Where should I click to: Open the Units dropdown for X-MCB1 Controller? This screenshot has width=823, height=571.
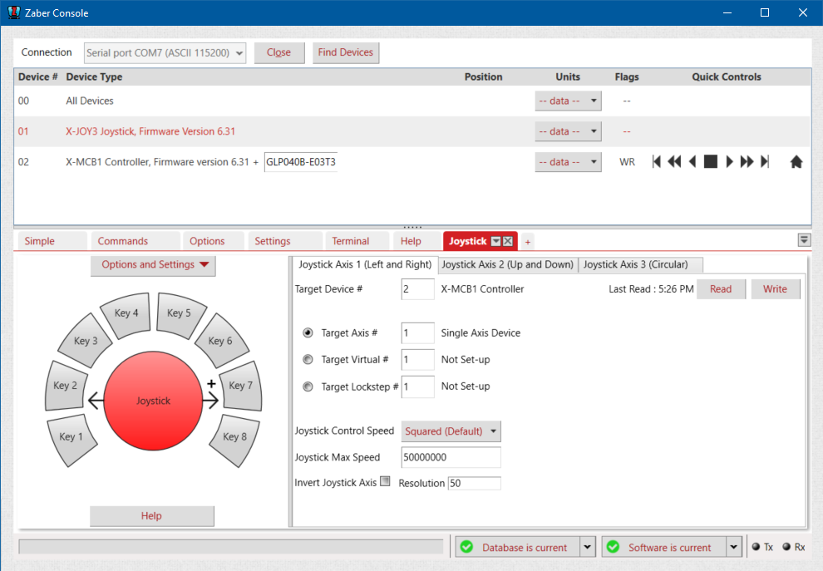click(x=568, y=162)
